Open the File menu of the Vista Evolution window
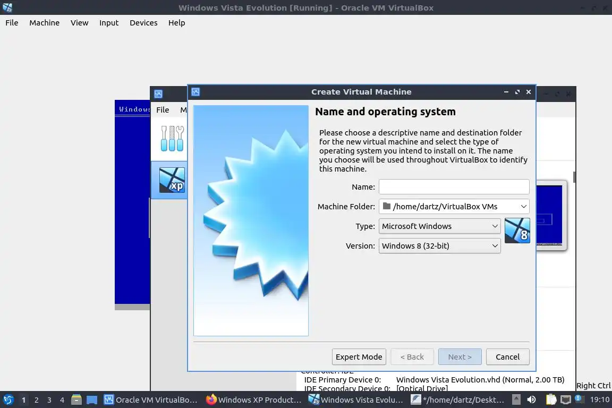 (x=12, y=23)
